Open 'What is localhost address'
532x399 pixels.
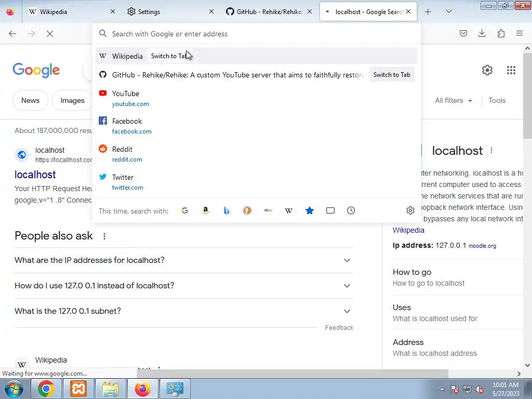point(435,353)
